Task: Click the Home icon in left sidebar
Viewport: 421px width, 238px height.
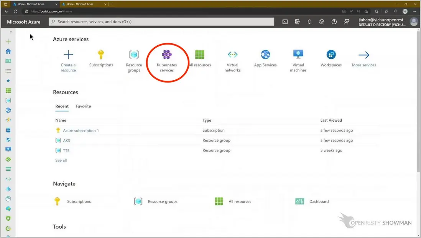Action: pos(8,51)
